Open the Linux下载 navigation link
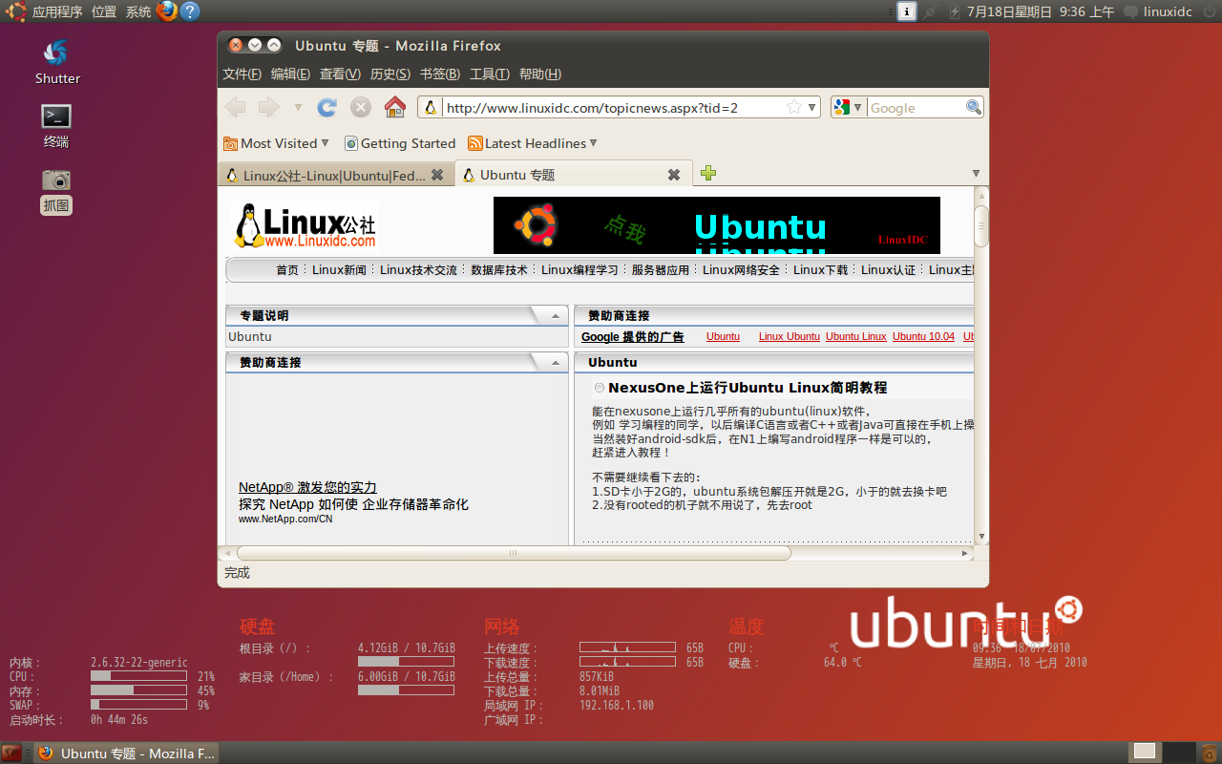 (x=821, y=270)
